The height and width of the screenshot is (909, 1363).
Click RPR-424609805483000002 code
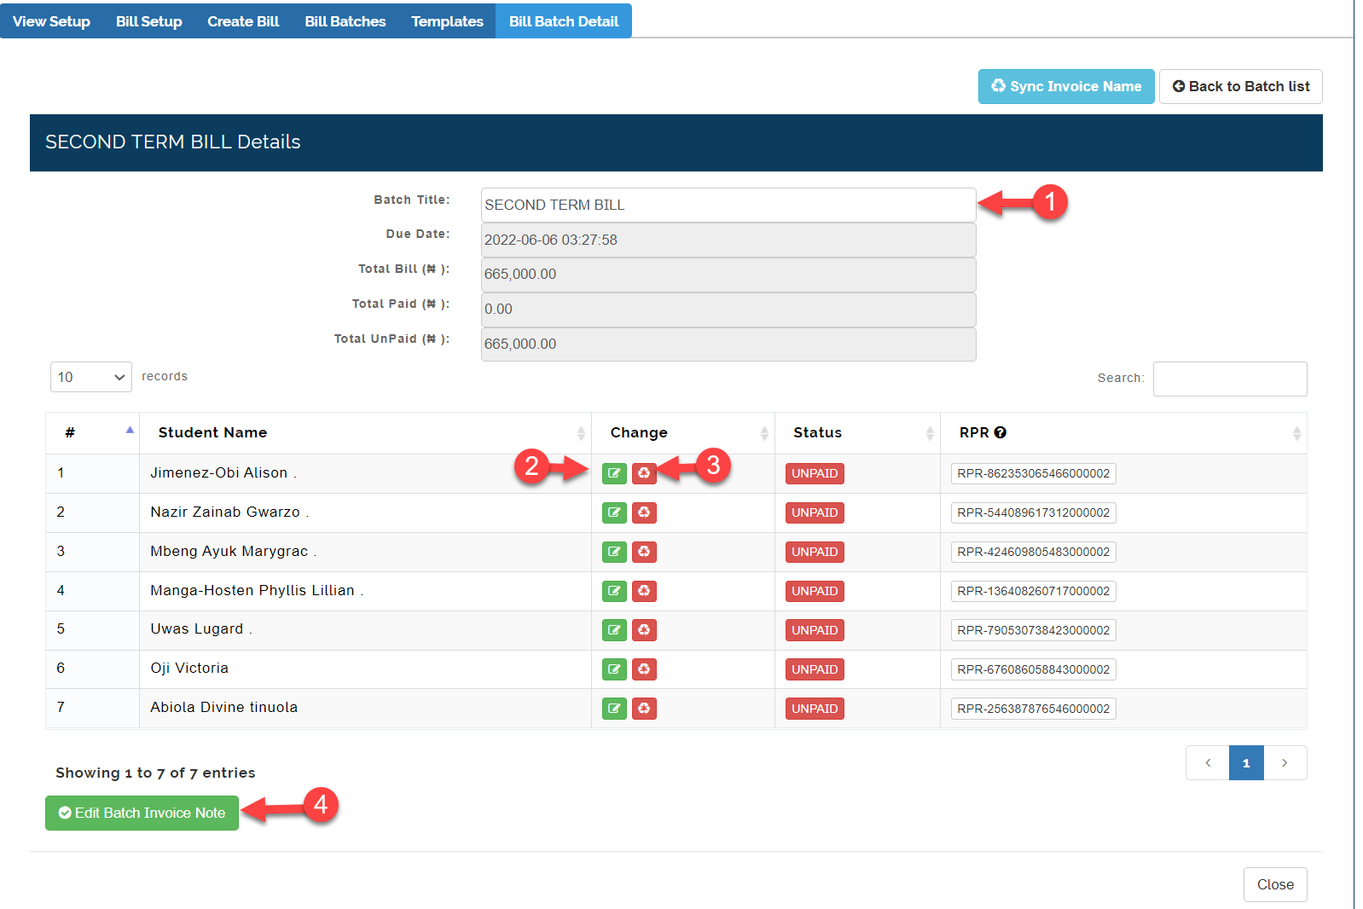pyautogui.click(x=1034, y=552)
